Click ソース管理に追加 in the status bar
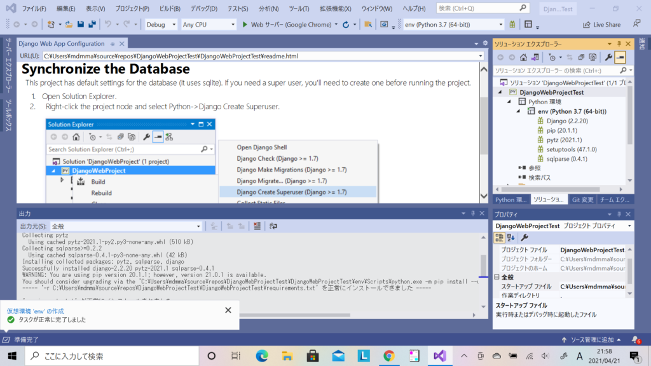Screen dimensions: 651x366 coord(592,340)
